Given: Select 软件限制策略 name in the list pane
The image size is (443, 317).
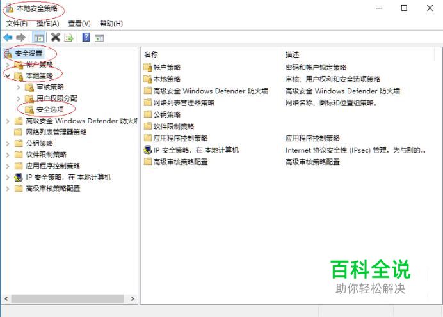Looking at the screenshot, I should point(173,127).
